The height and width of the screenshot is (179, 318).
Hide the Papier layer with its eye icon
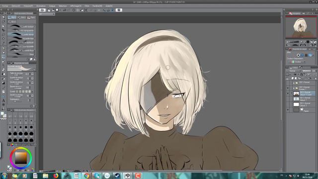click(x=288, y=110)
